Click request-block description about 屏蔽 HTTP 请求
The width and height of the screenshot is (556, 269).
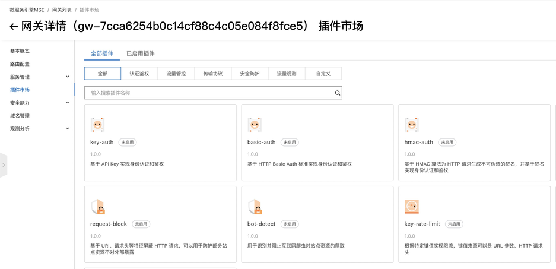click(x=159, y=249)
